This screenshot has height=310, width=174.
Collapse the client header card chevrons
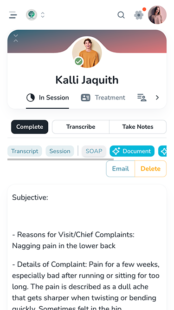pos(16,38)
